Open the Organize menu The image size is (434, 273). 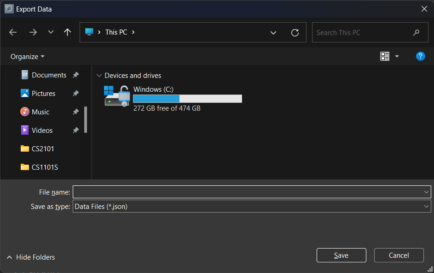click(x=28, y=56)
